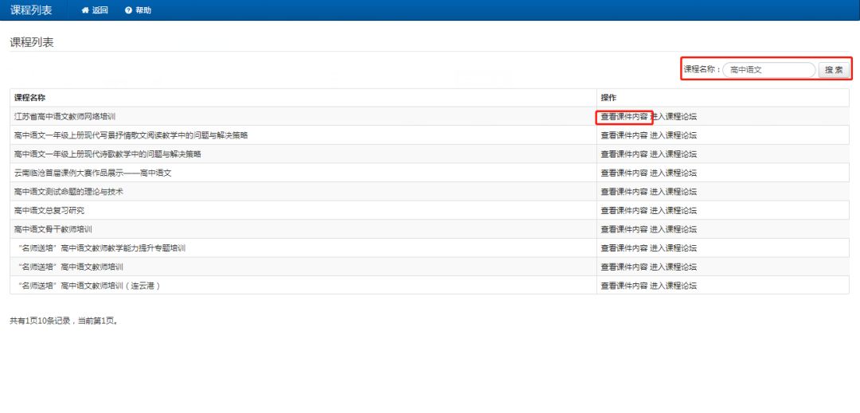Image resolution: width=860 pixels, height=413 pixels.
Task: Click the 搜索 button
Action: (834, 70)
